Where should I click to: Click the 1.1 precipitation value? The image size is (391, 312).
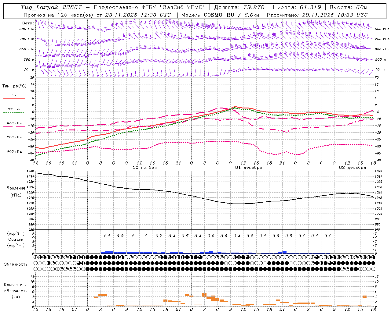pyautogui.click(x=107, y=236)
